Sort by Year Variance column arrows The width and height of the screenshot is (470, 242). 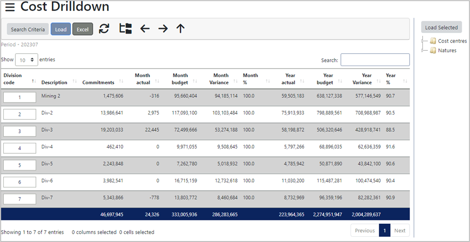click(x=379, y=81)
